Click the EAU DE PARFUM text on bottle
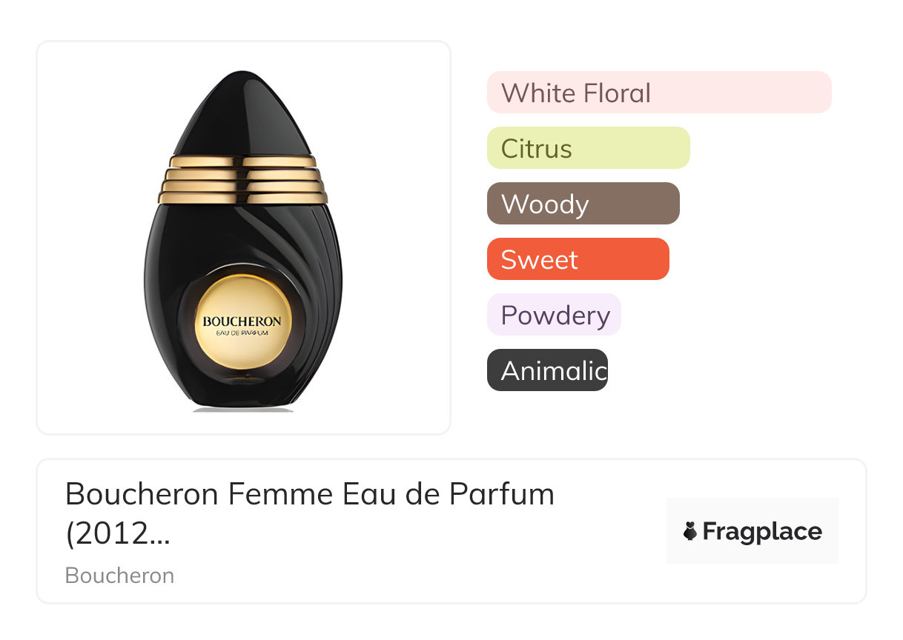The height and width of the screenshot is (640, 903). tap(242, 333)
